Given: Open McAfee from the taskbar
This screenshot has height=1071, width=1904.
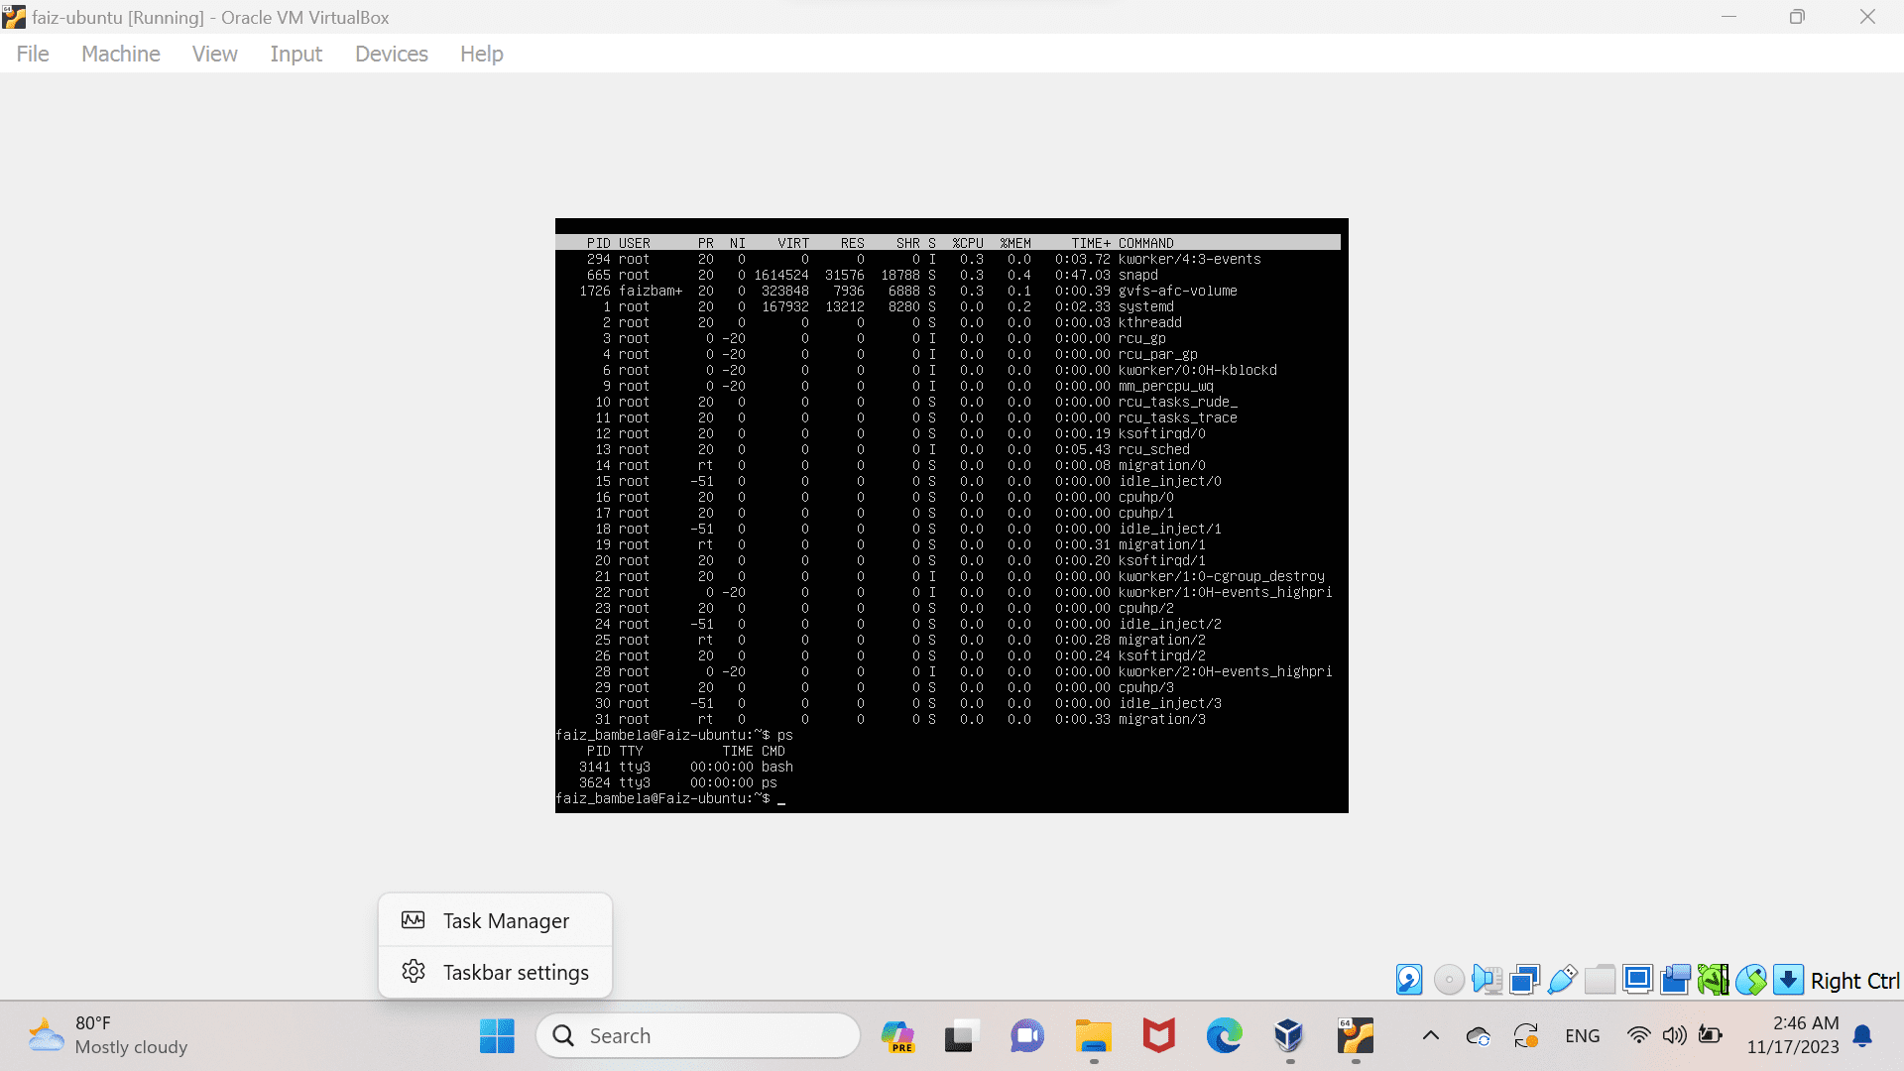Looking at the screenshot, I should tap(1158, 1036).
